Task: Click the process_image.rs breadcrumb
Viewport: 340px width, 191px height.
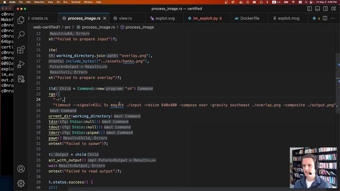Action: (96, 27)
